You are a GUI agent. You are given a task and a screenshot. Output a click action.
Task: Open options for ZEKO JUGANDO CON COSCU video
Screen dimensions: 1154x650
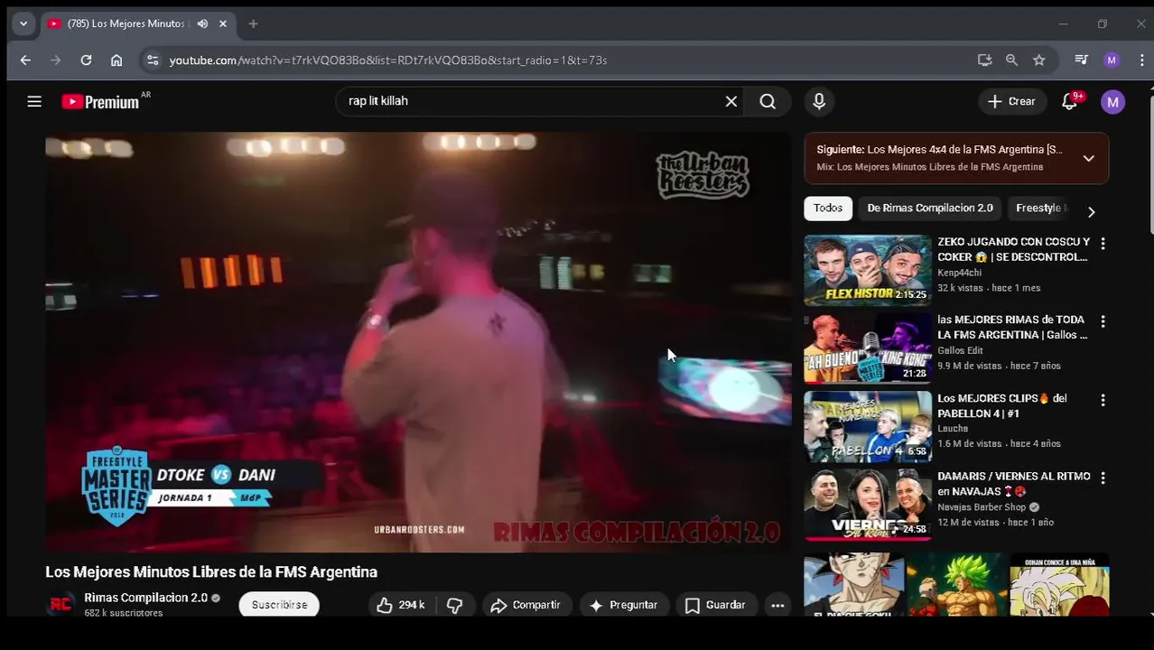coord(1103,244)
